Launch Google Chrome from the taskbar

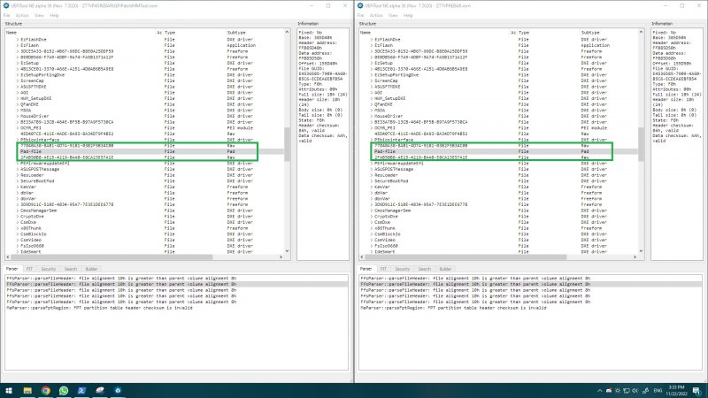44,390
